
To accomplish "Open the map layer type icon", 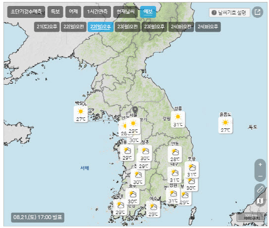I will pos(261,201).
